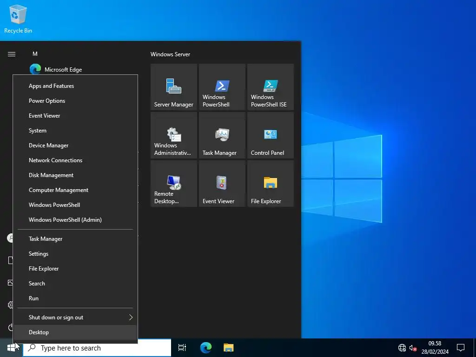This screenshot has width=476, height=357.
Task: Click the Start menu hamburger icon
Action: pos(12,54)
